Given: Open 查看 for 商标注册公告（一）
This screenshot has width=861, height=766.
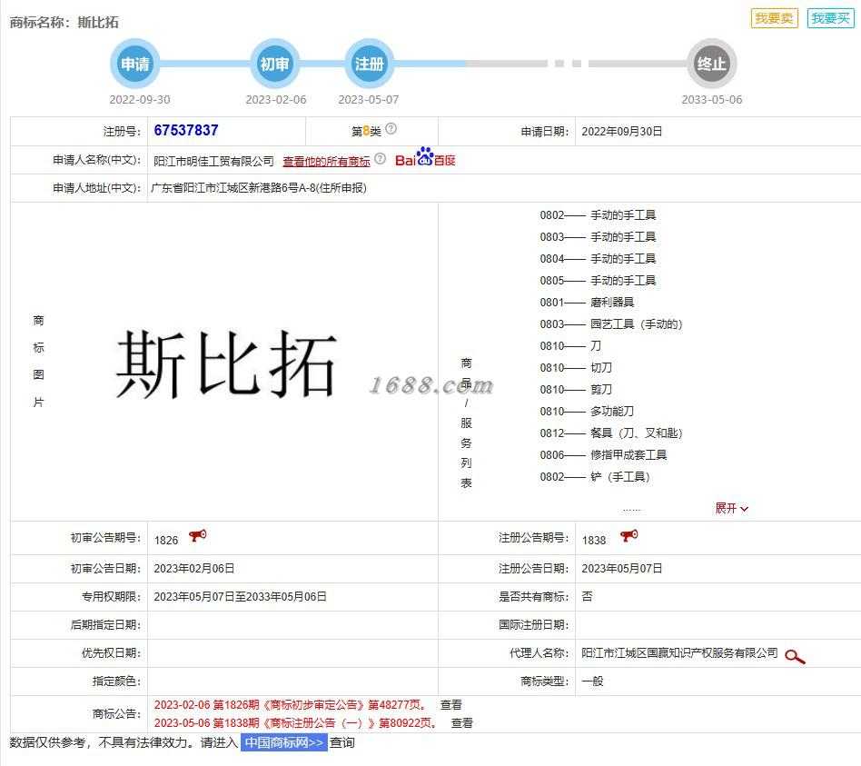Looking at the screenshot, I should [461, 723].
